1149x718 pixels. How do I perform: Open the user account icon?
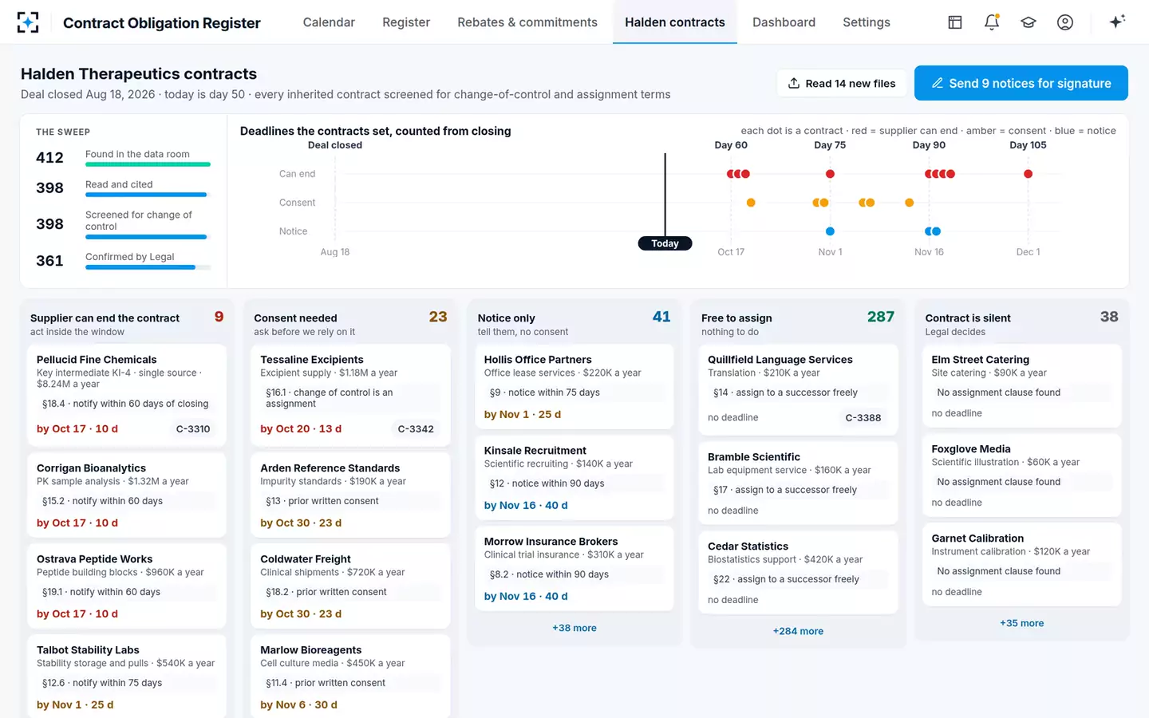pyautogui.click(x=1065, y=22)
